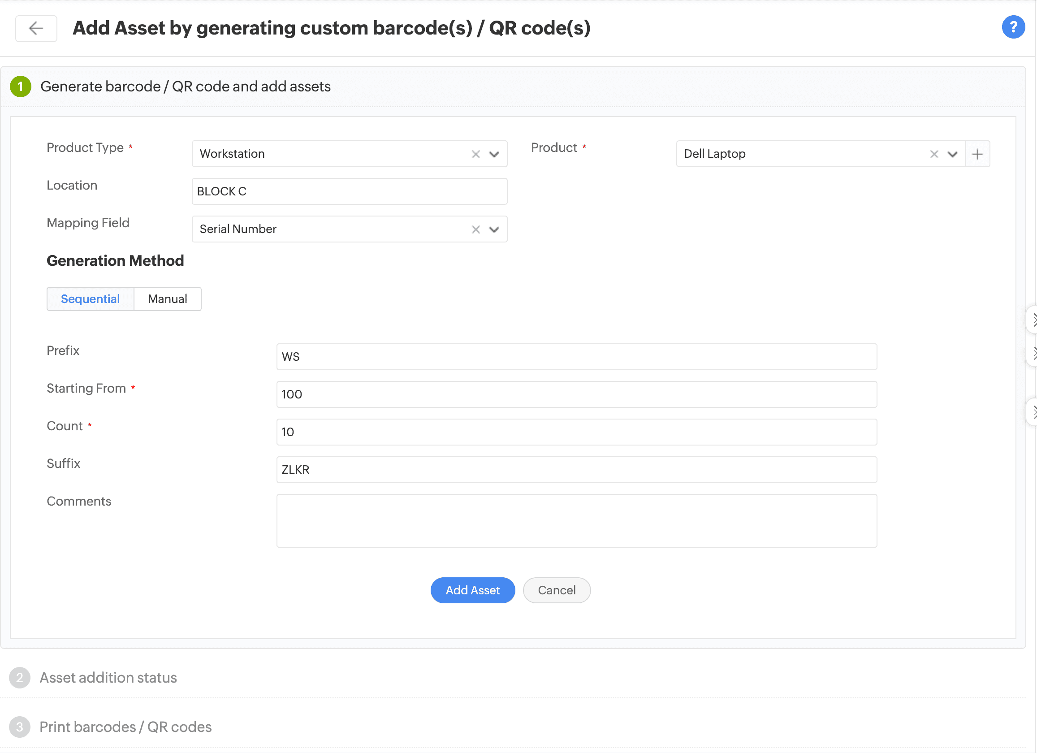Click the Location field showing BLOCK C
The width and height of the screenshot is (1037, 753).
click(x=349, y=191)
